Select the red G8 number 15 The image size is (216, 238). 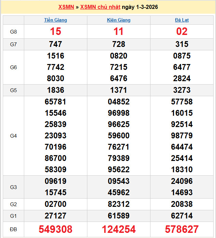pyautogui.click(x=56, y=32)
